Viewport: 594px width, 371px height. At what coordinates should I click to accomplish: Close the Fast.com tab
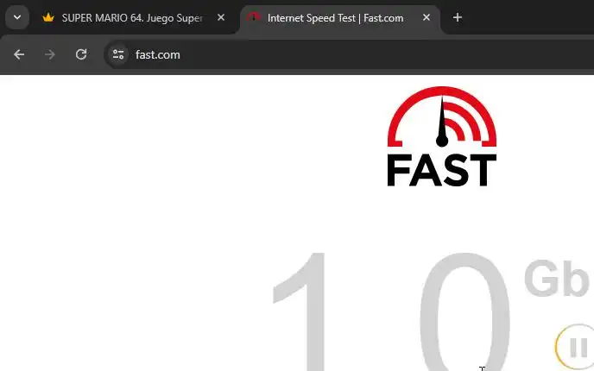click(x=427, y=17)
